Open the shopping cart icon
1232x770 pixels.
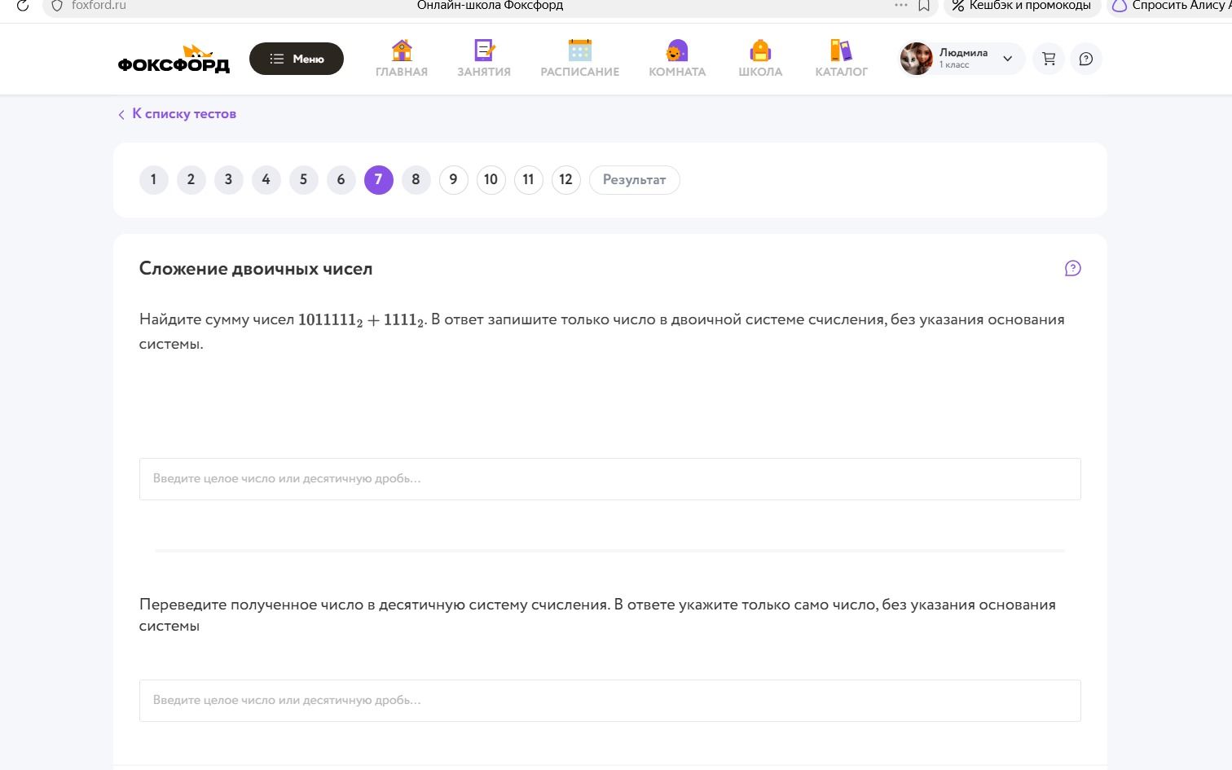click(1049, 59)
